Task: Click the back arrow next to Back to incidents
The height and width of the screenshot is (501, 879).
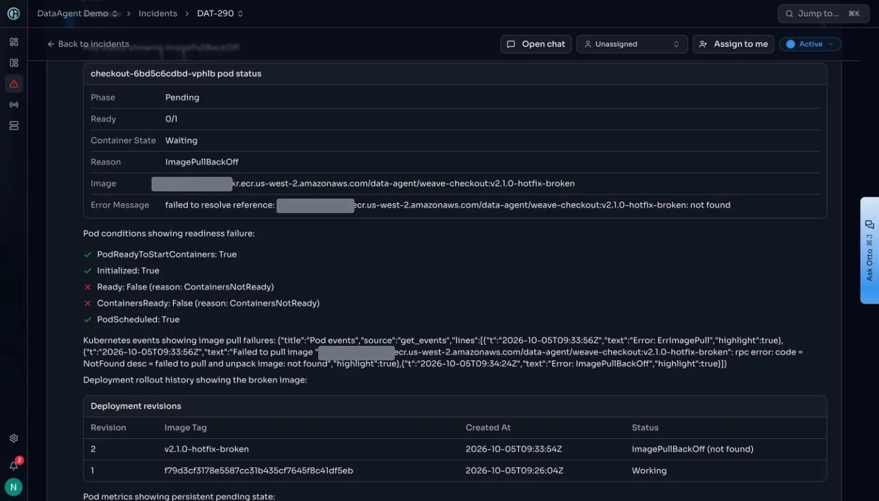Action: click(x=51, y=44)
